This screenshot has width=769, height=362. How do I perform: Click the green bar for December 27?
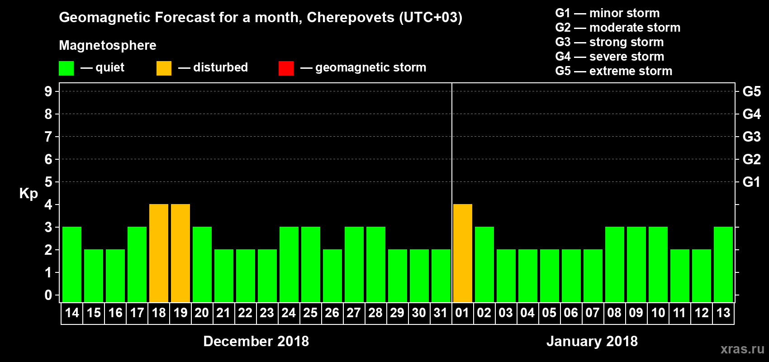tap(354, 264)
